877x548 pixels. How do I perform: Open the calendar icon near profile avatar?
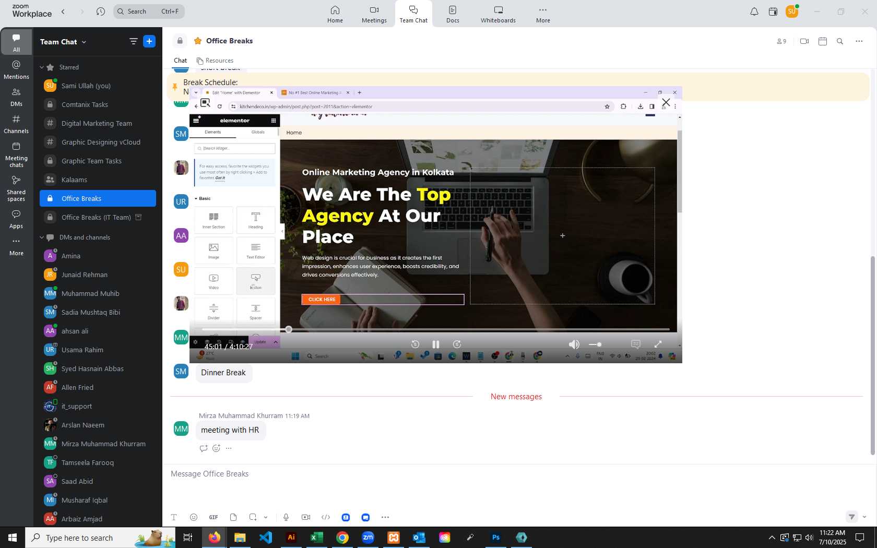(773, 11)
